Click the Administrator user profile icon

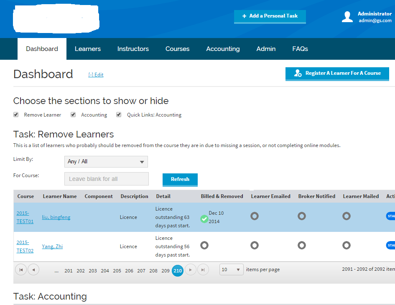point(347,17)
